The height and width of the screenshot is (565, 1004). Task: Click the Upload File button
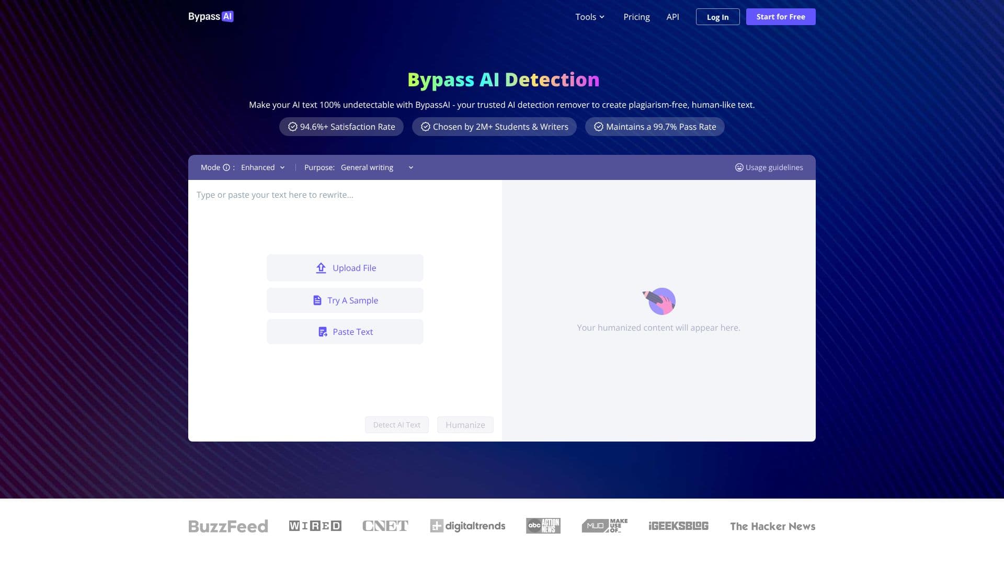pos(345,268)
